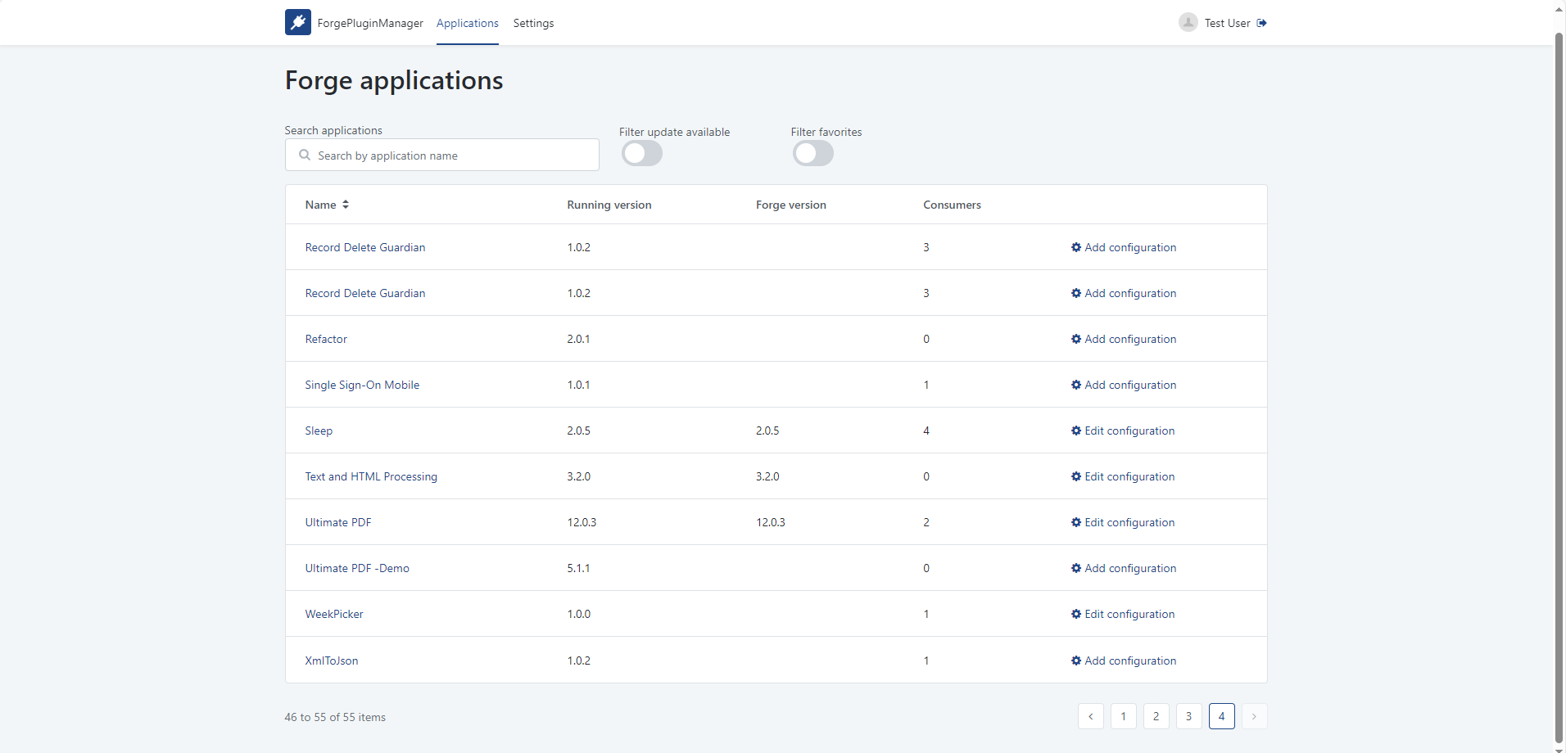Open the Ultimate PDF -Demo application
Viewport: 1566px width, 753px height.
pos(357,568)
